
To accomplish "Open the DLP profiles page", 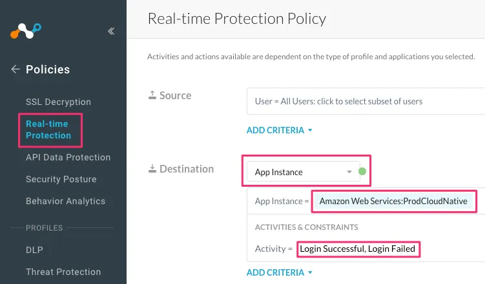I will [x=35, y=250].
